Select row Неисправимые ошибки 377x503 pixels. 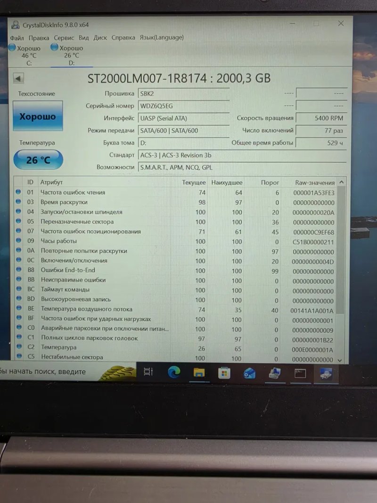pyautogui.click(x=175, y=280)
